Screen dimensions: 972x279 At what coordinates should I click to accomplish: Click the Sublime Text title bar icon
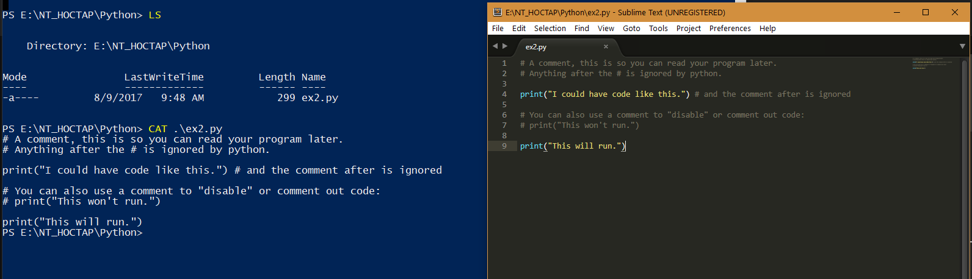(x=498, y=12)
